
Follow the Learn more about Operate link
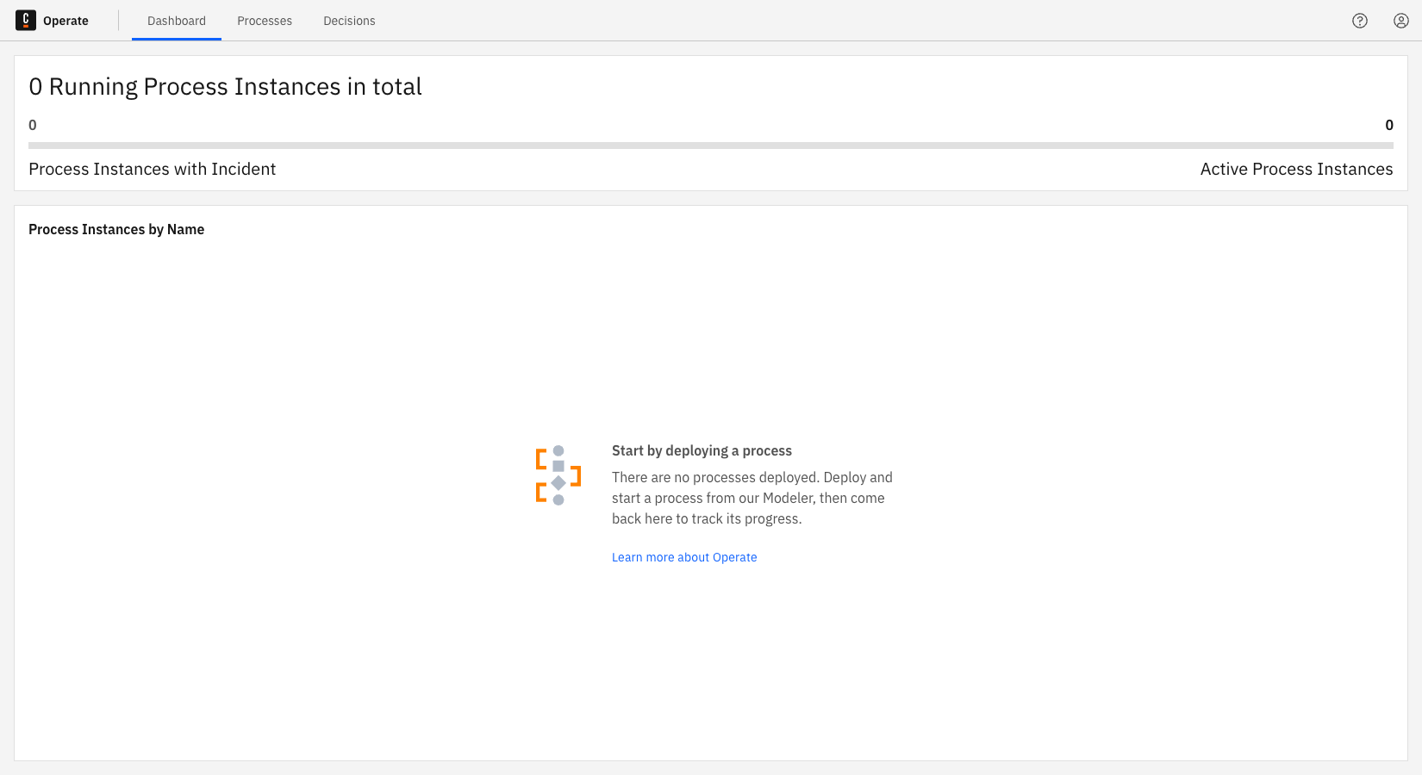pos(684,557)
